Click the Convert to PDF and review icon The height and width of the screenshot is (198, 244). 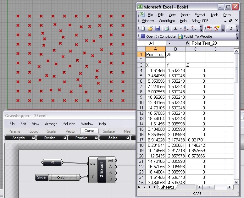217,28
